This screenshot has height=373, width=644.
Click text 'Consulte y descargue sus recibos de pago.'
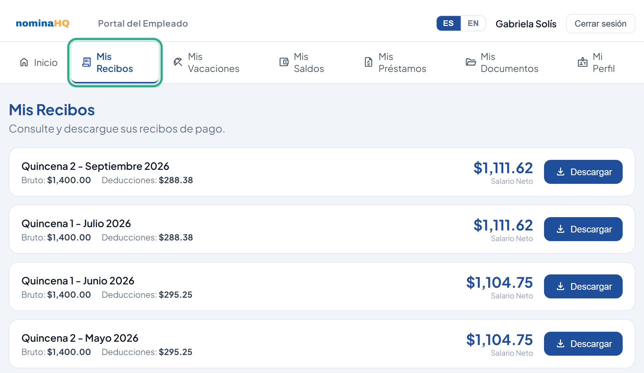coord(117,129)
